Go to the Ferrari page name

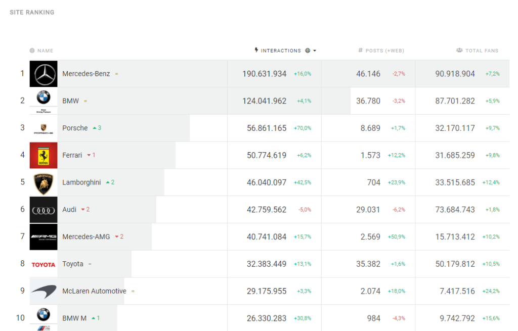pos(72,155)
